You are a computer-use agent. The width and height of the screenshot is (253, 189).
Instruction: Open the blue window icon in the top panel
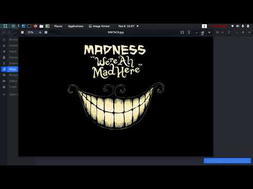[x=24, y=26]
